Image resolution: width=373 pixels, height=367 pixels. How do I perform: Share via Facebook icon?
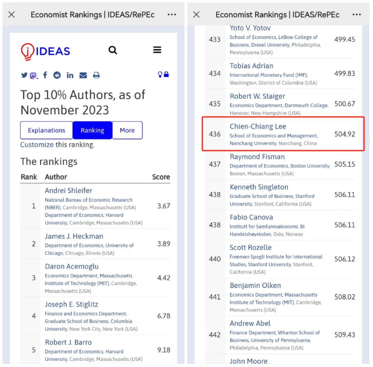pyautogui.click(x=45, y=75)
